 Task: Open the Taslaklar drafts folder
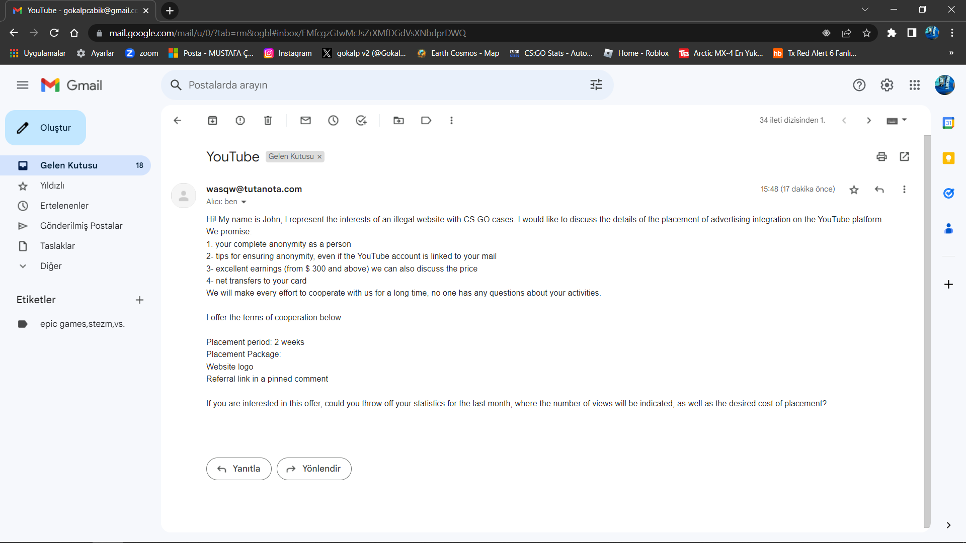tap(57, 246)
